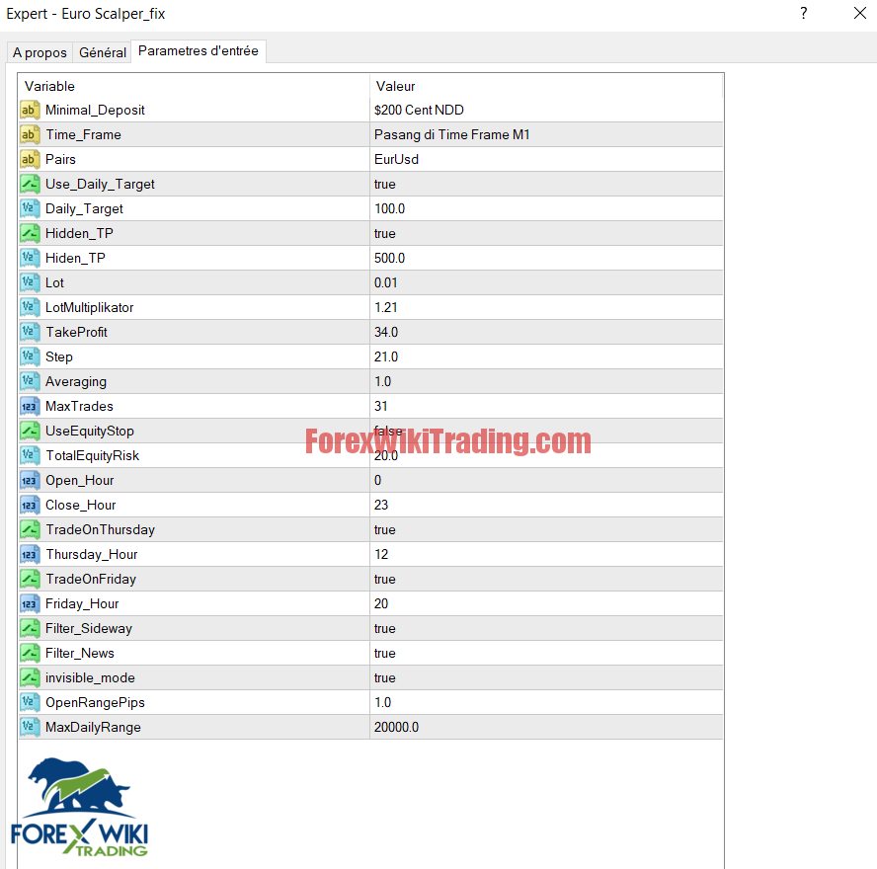Click the double-type icon beside MaxDailyRange
Viewport: 877px width, 869px height.
(x=30, y=727)
